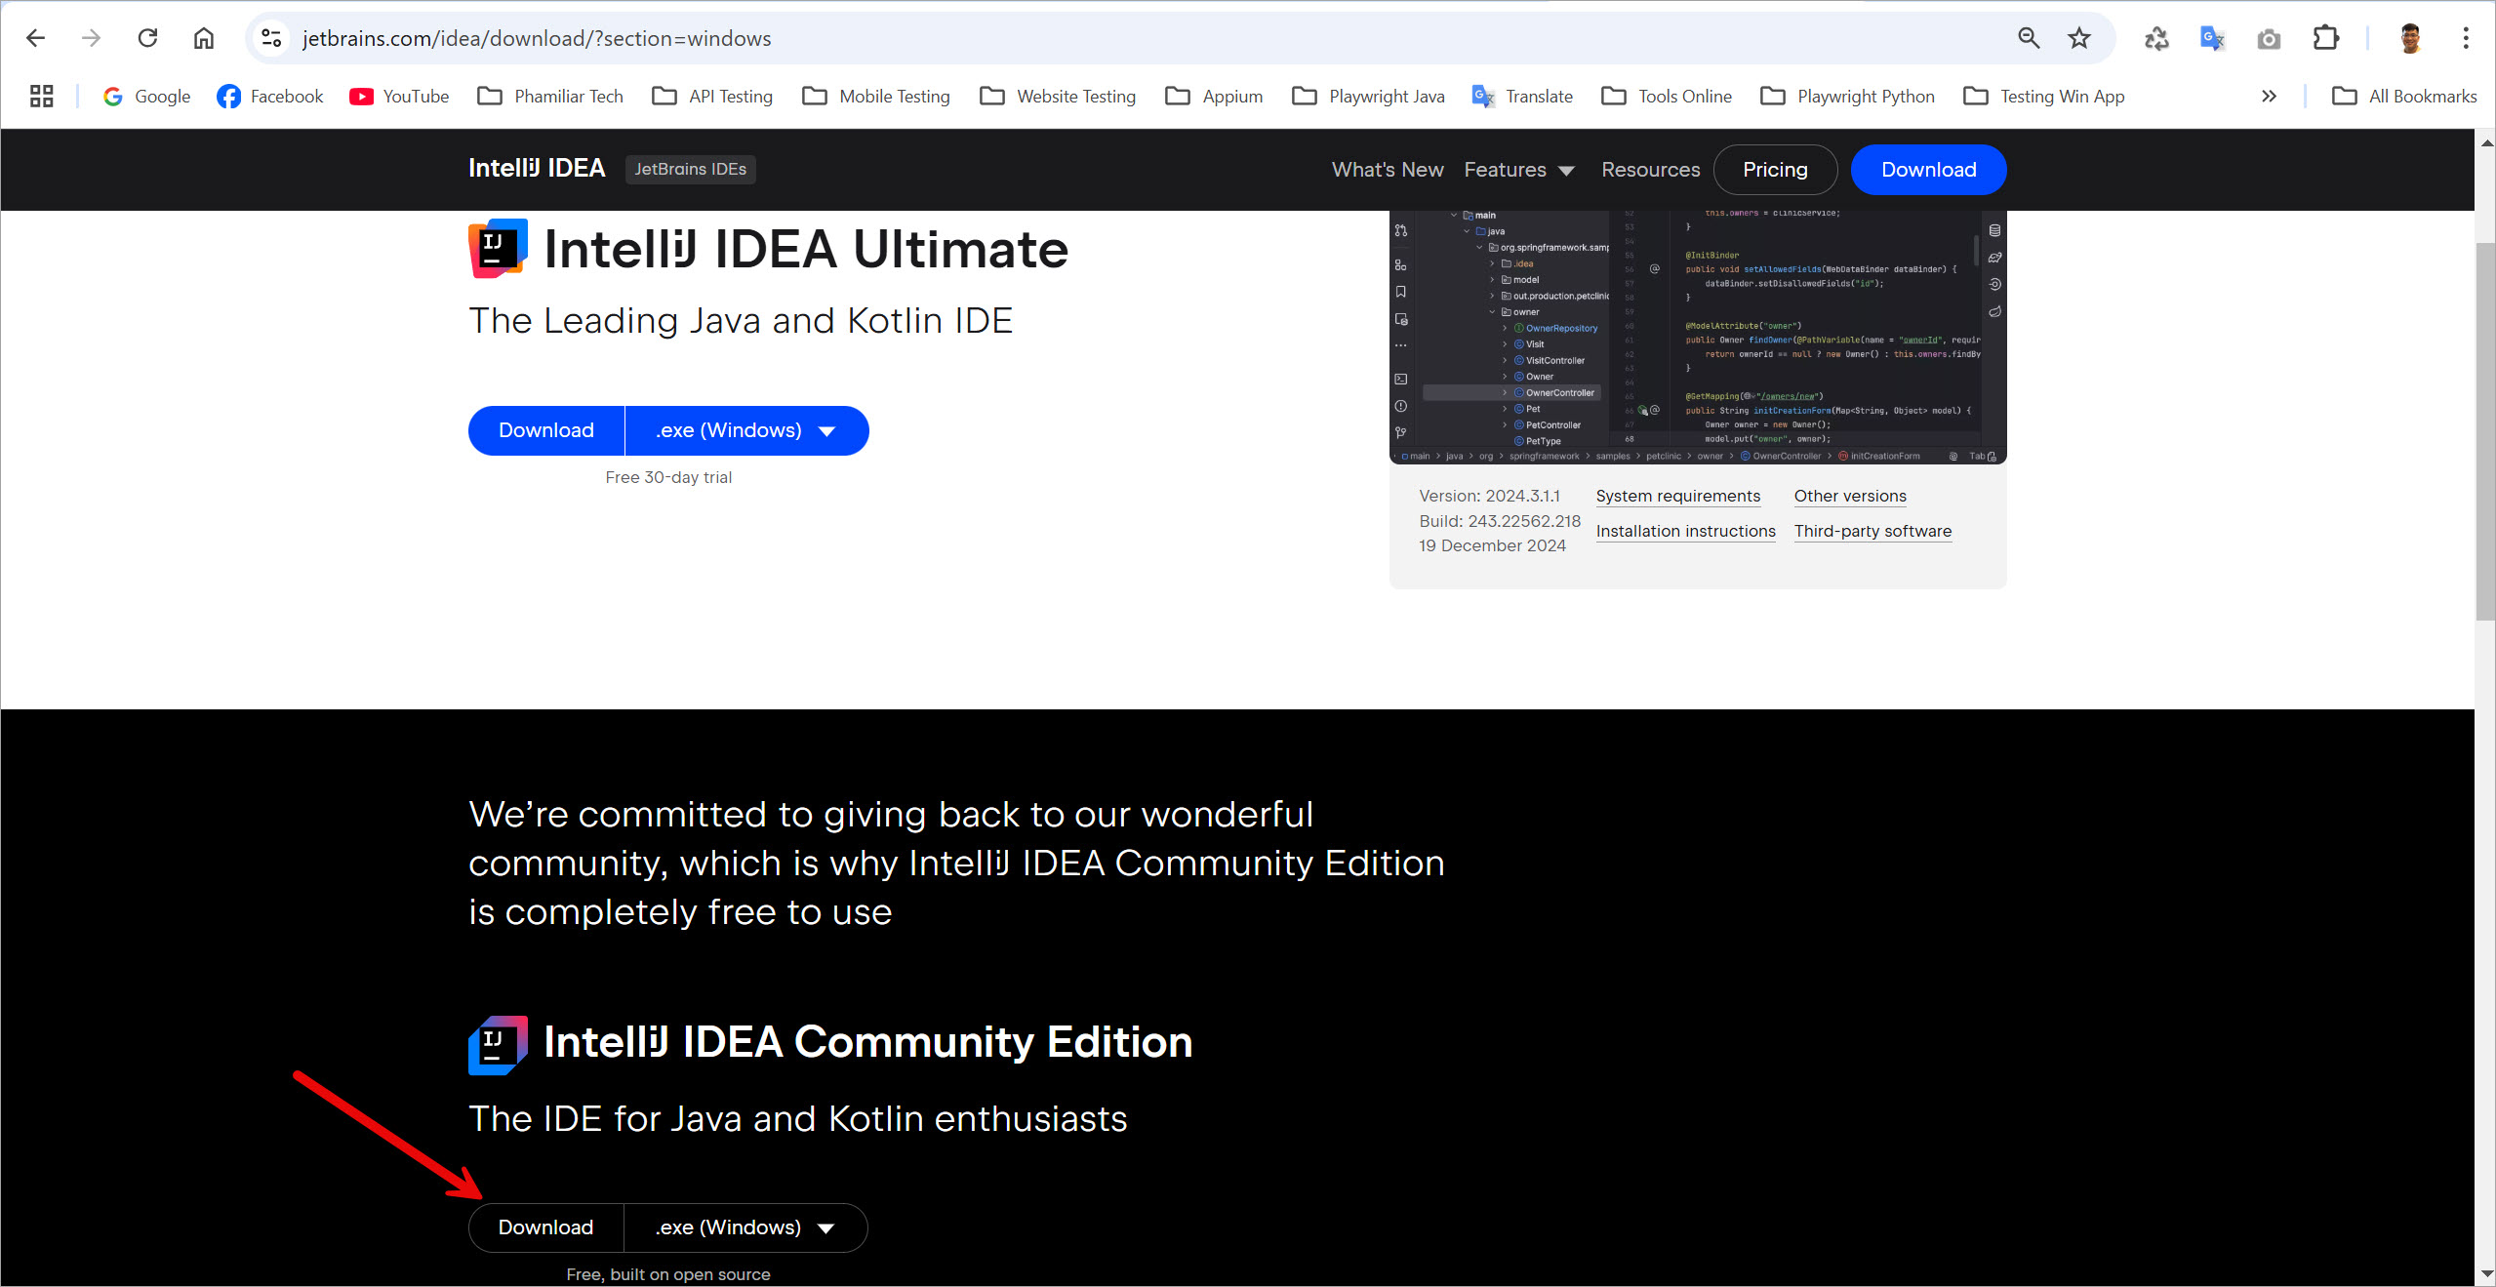Open the Community .exe (Windows) format dropdown

pos(745,1227)
